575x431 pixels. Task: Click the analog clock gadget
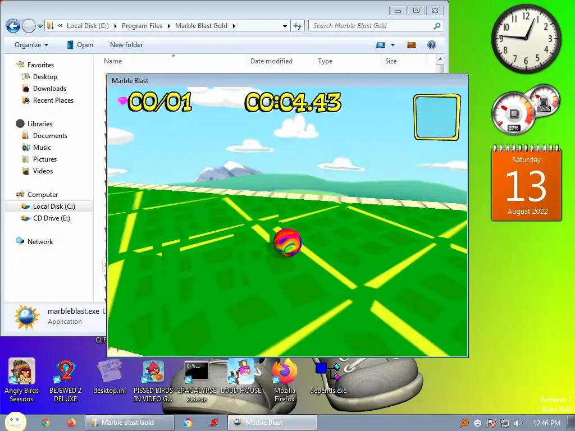tap(526, 39)
